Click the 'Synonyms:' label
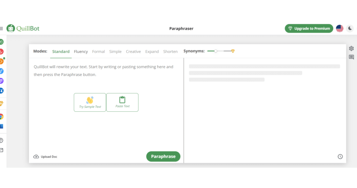Viewport: 357px width, 188px height. click(194, 51)
